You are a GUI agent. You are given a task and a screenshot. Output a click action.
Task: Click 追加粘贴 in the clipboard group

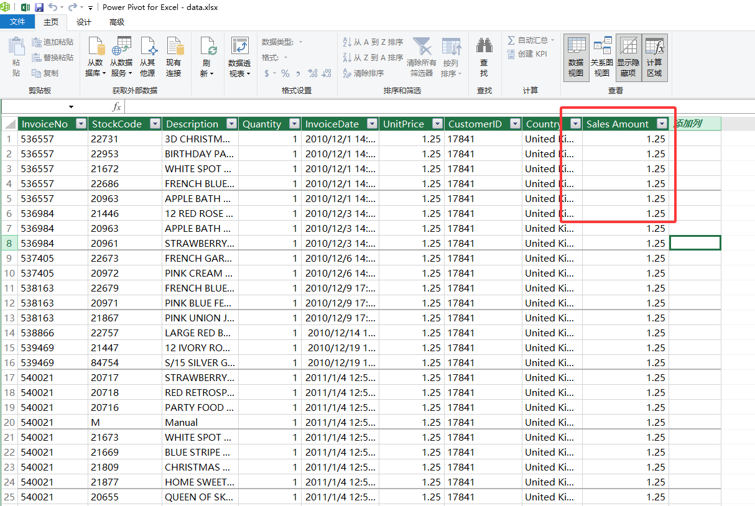point(52,42)
